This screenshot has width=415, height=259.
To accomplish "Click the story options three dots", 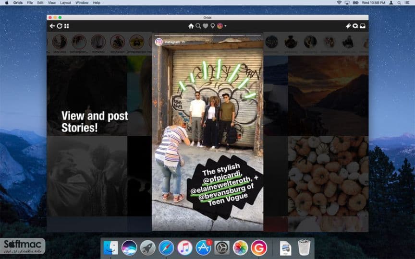I will [x=256, y=224].
